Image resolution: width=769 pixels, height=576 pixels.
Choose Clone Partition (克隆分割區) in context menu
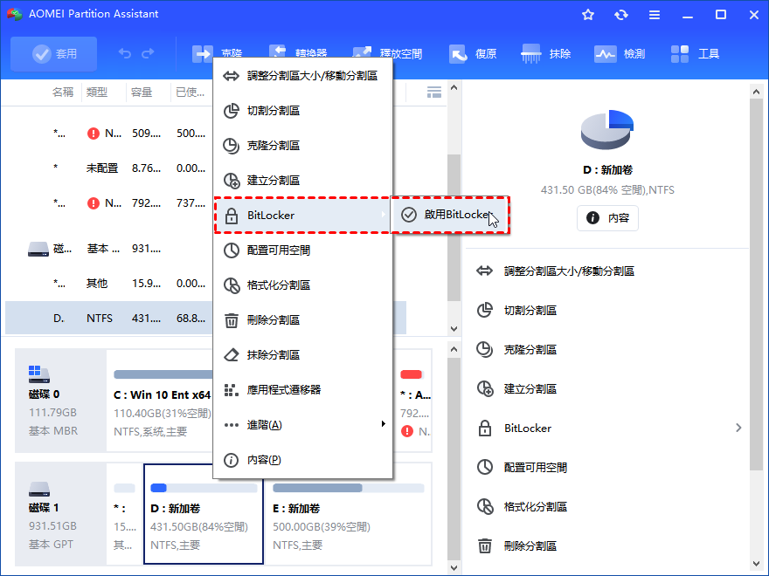click(302, 146)
